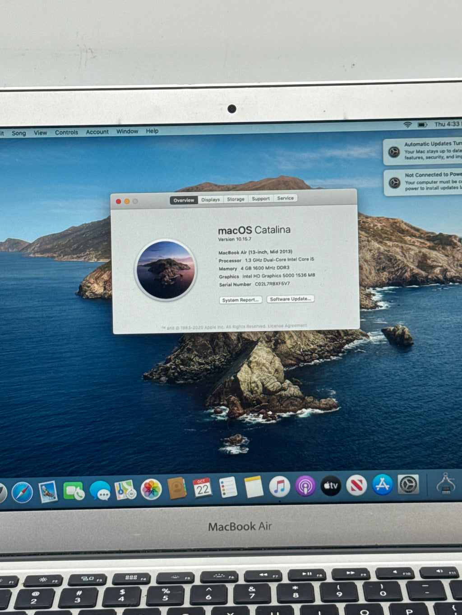The width and height of the screenshot is (462, 615).
Task: Open the Music app in Dock
Action: 280,487
